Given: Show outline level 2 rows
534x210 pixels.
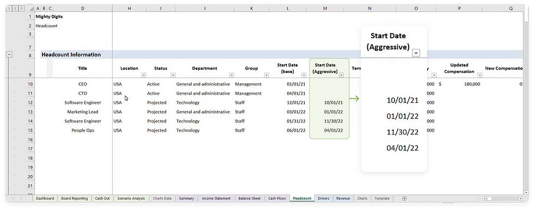Looking at the screenshot, I should (15, 9).
